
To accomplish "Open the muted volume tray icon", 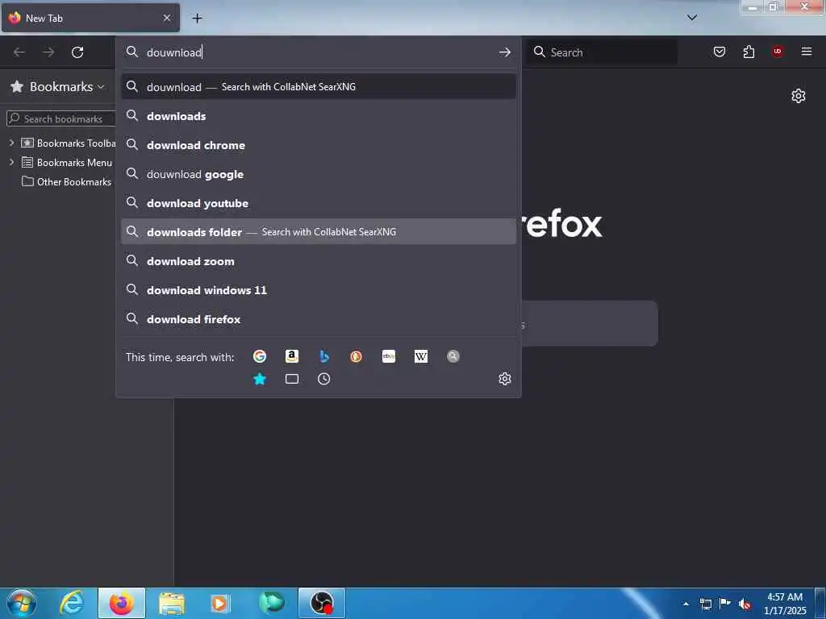I will click(x=745, y=604).
